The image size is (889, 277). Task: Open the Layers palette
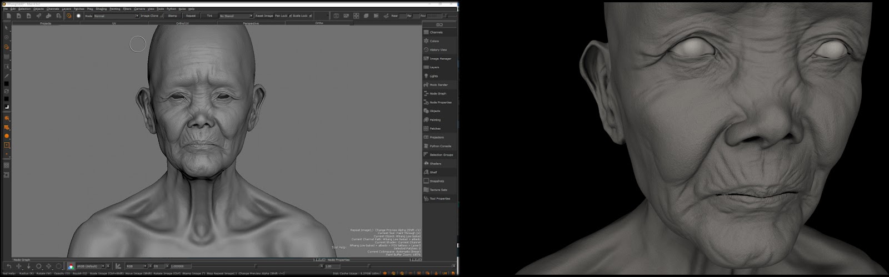441,67
